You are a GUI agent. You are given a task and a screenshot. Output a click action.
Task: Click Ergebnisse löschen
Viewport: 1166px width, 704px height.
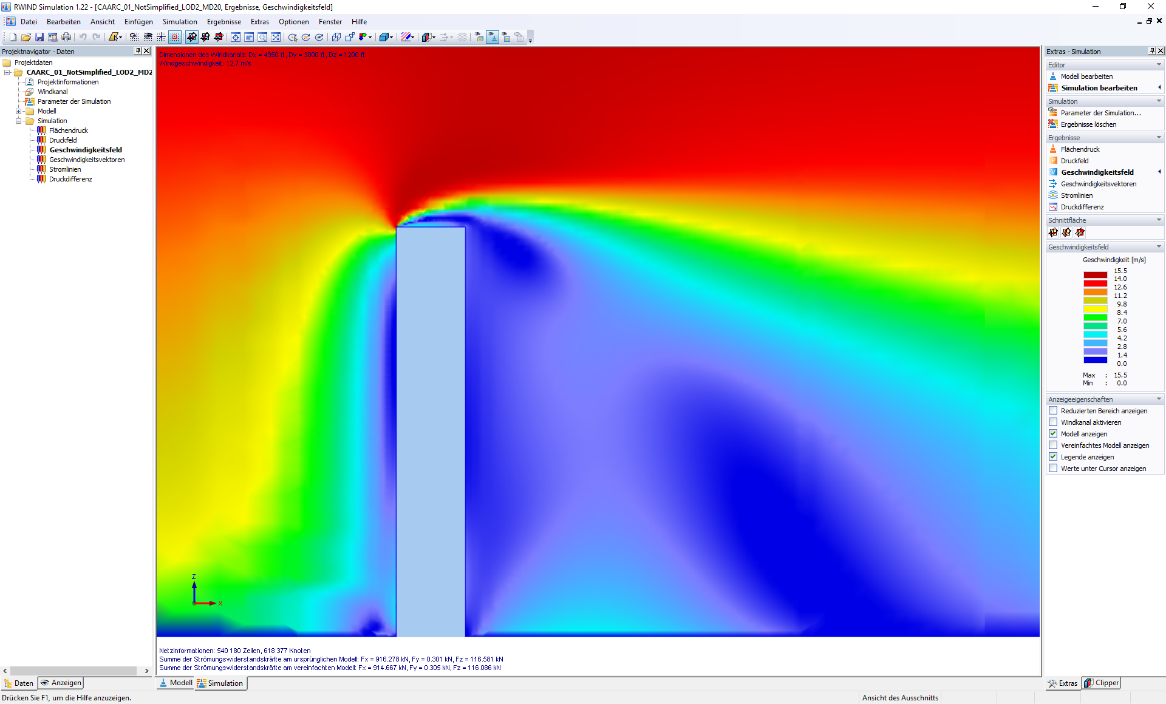(x=1088, y=124)
